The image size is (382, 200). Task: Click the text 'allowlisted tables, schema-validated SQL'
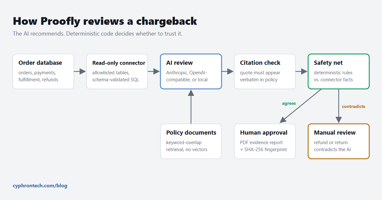(x=116, y=76)
